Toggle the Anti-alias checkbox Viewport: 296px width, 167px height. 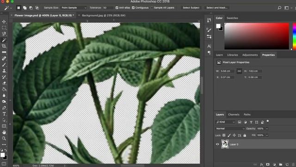117,8
